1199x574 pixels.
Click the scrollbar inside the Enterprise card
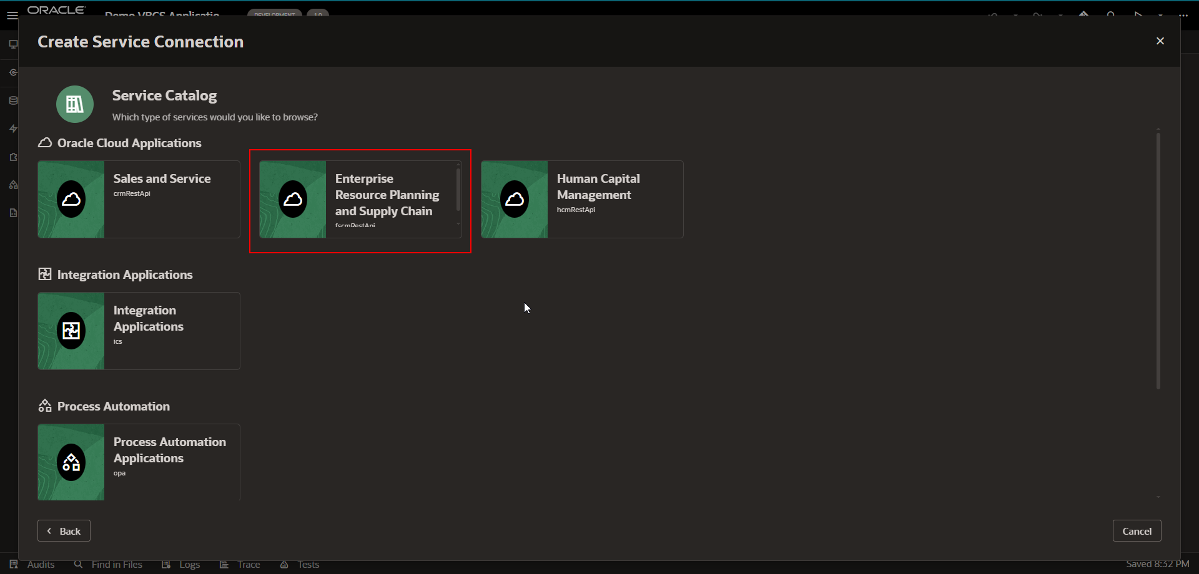point(458,190)
